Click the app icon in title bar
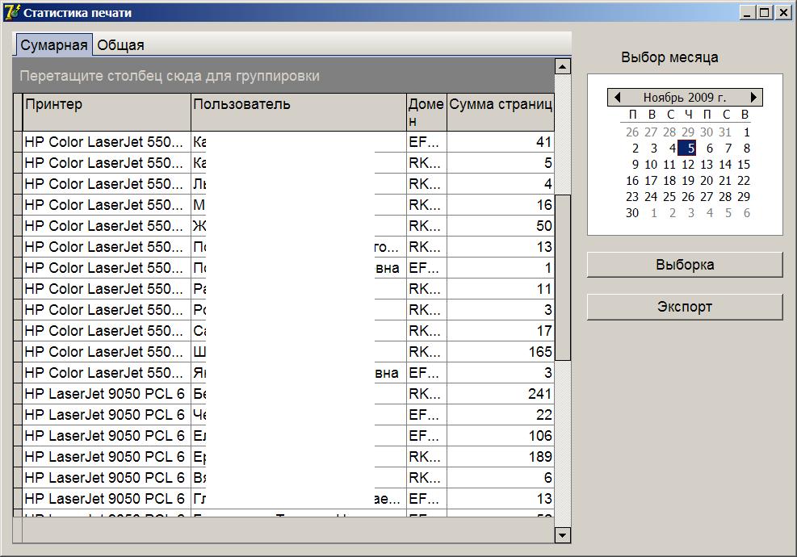Viewport: 797px width, 557px height. click(x=11, y=12)
